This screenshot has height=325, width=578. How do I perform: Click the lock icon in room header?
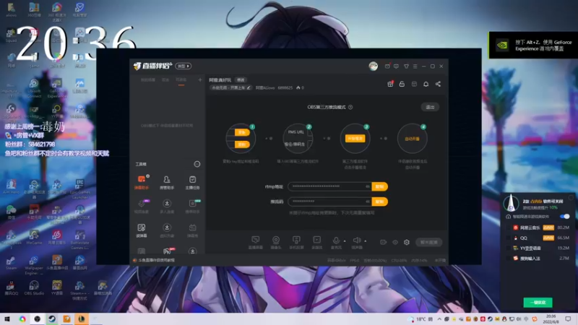[402, 84]
